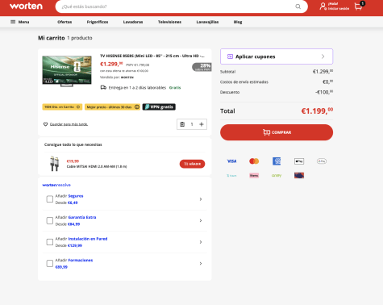Viewport: 383px width, 305px height.
Task: Click the Instalación en Pared blue link
Action: (x=88, y=239)
